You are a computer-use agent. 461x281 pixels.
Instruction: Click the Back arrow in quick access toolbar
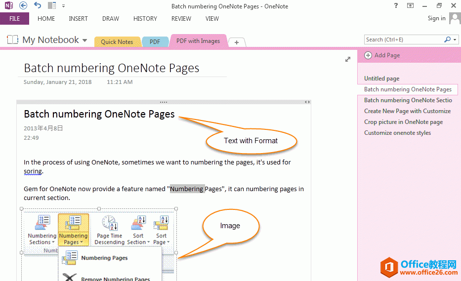23,5
